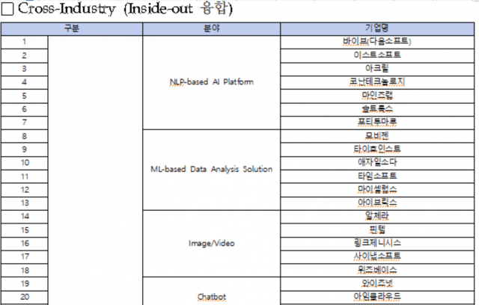The width and height of the screenshot is (479, 305).
Task: Select company cell "알체라"
Action: (377, 217)
